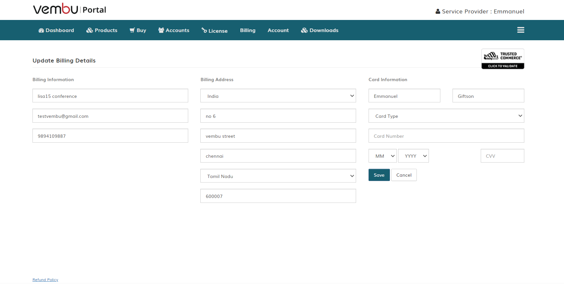The height and width of the screenshot is (284, 564).
Task: Open the hamburger menu icon
Action: coord(521,30)
